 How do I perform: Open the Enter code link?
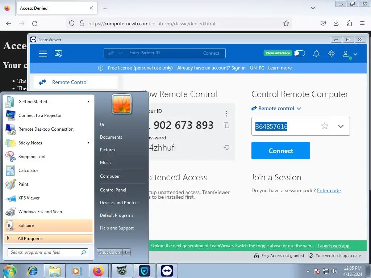pos(329,190)
